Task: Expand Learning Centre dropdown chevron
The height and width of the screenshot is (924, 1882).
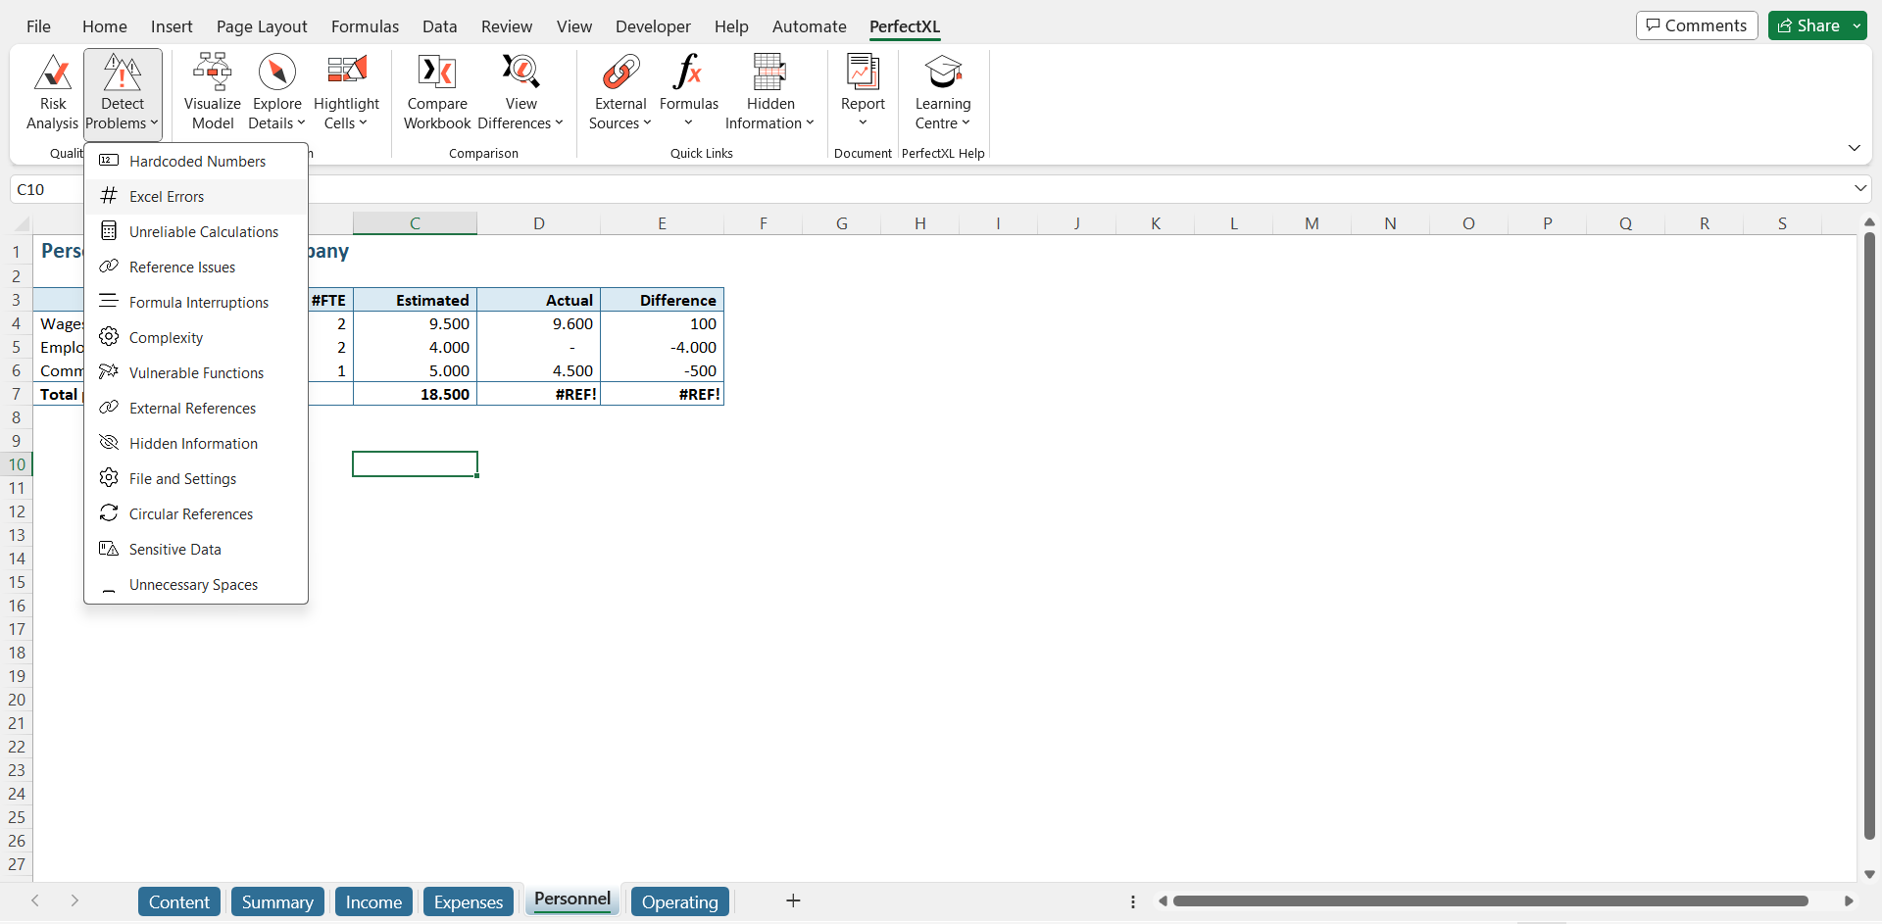Action: 966,123
